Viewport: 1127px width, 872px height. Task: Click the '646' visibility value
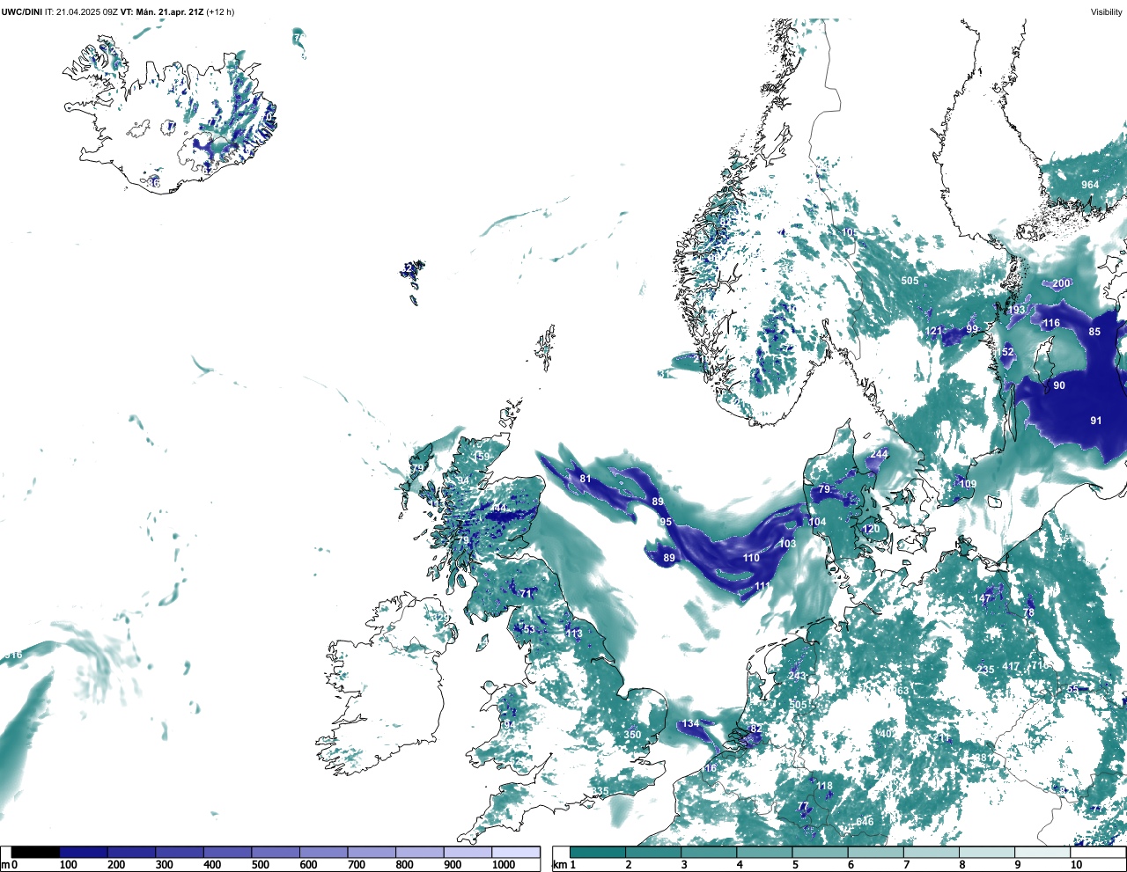point(866,822)
